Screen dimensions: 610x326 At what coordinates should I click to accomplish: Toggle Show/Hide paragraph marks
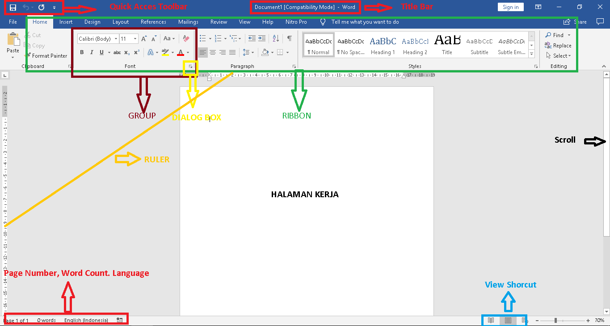[290, 38]
